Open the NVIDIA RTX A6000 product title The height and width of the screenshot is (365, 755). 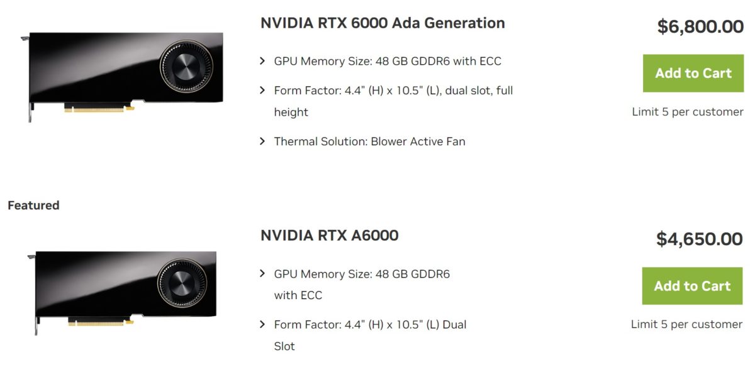(329, 236)
